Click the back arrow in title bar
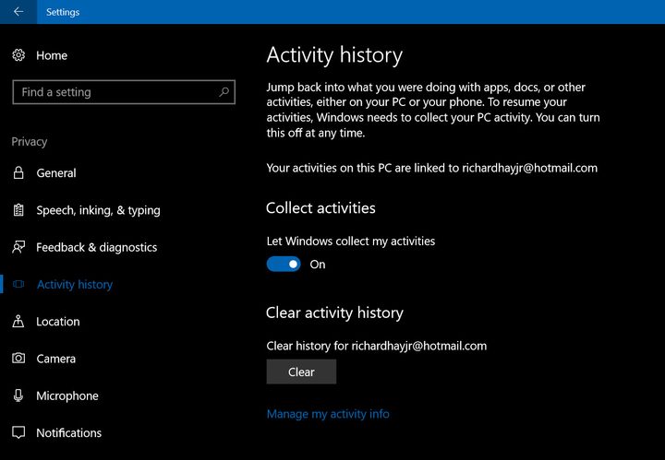 (x=18, y=11)
